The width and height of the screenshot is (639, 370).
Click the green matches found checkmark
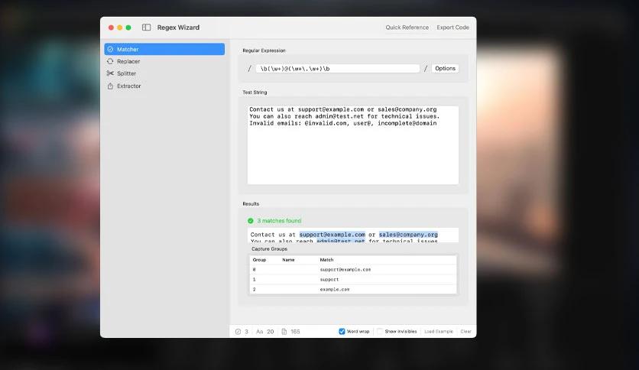[x=251, y=221]
